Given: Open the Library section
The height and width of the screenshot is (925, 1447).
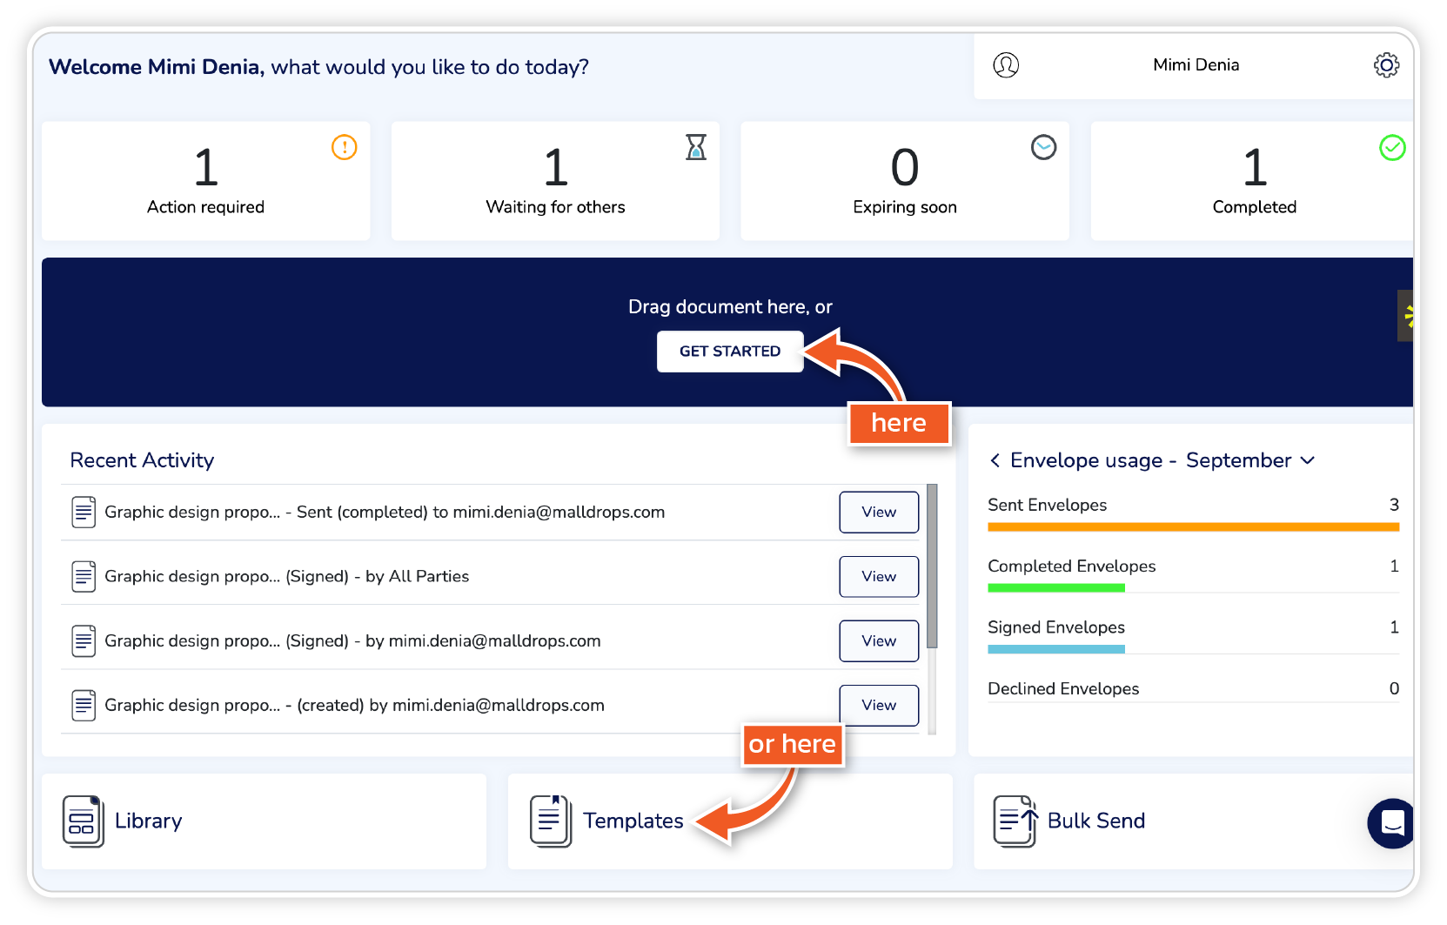Looking at the screenshot, I should pos(264,821).
